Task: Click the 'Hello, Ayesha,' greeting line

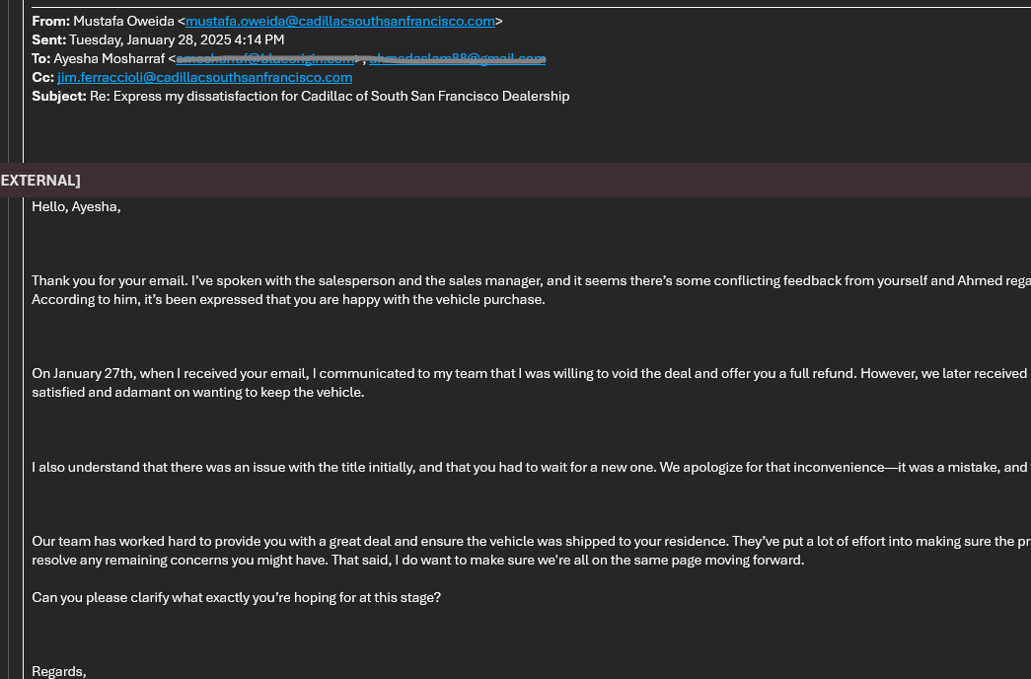Action: click(76, 206)
